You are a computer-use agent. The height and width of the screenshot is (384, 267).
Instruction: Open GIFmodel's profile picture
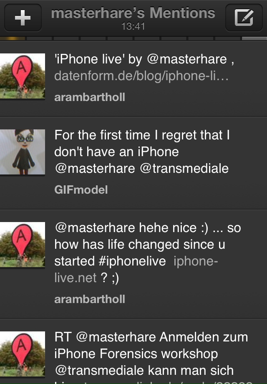[23, 152]
